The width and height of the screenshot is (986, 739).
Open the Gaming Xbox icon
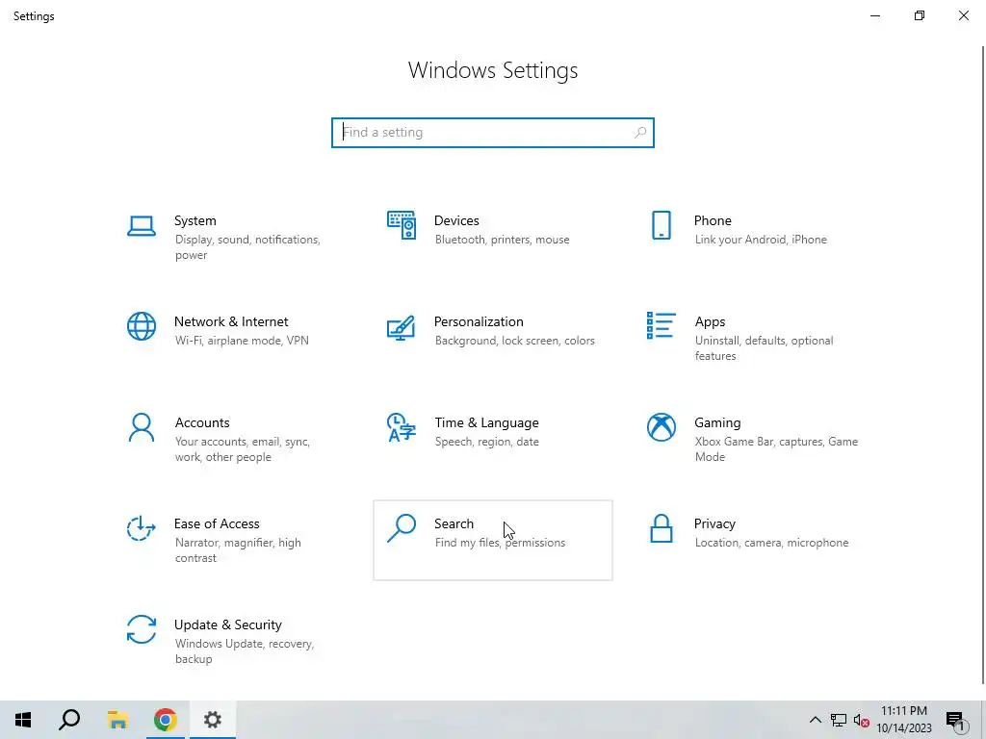coord(661,427)
